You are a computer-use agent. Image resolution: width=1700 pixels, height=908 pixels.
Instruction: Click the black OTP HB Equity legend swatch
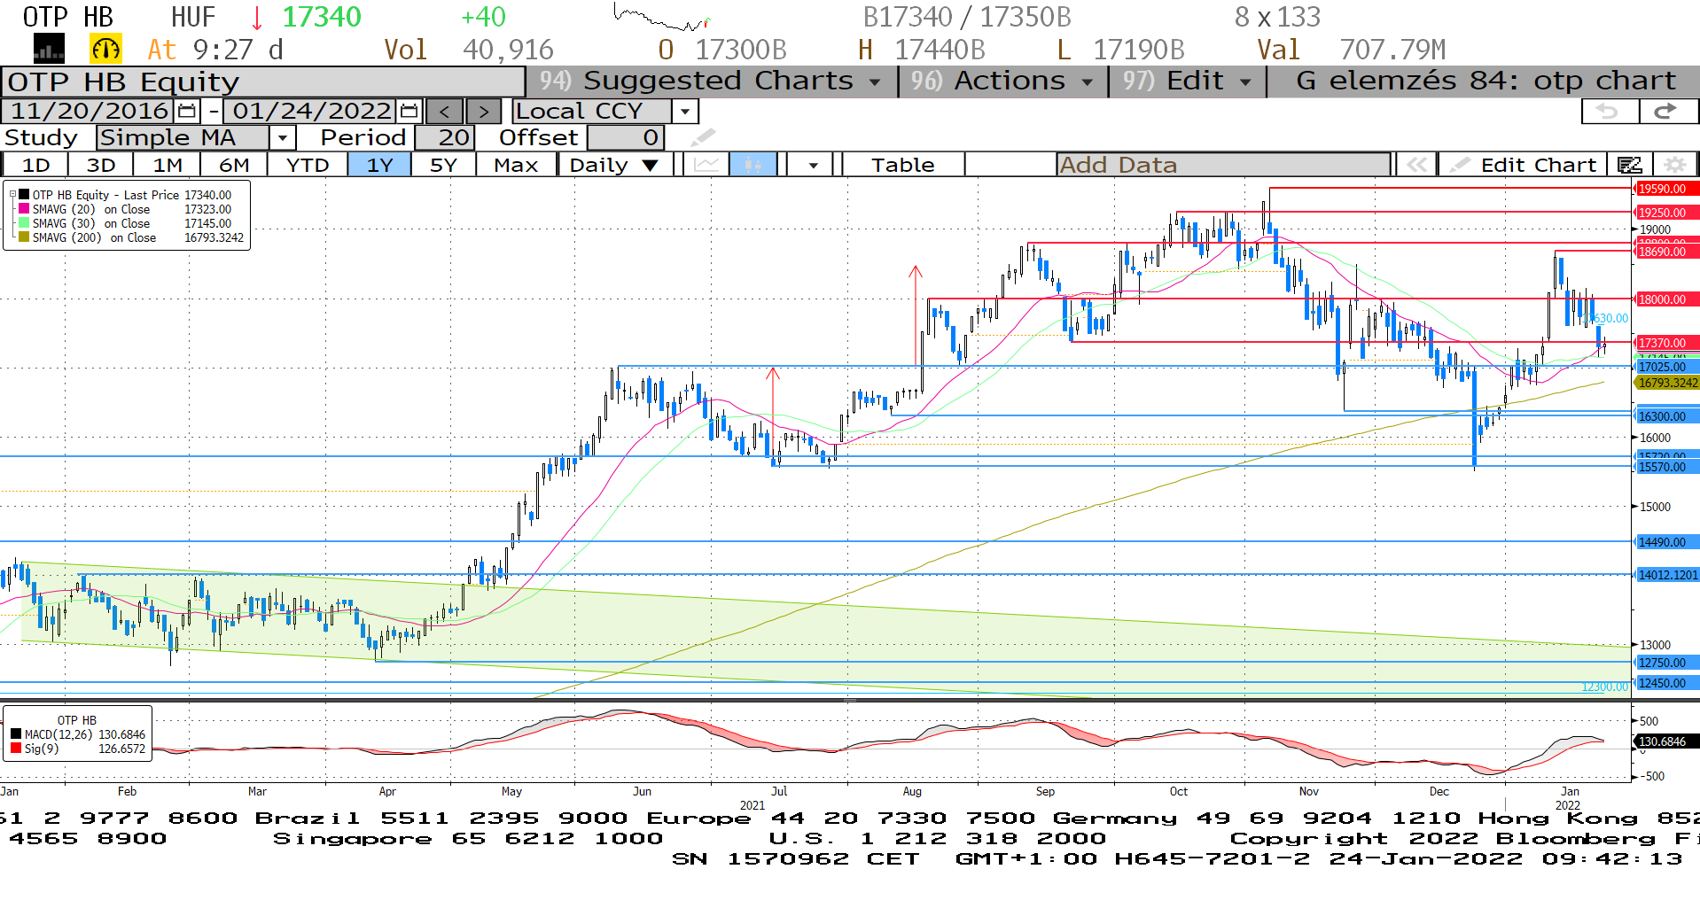pos(24,195)
